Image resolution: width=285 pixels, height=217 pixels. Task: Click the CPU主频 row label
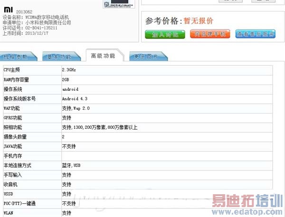[x=12, y=70]
